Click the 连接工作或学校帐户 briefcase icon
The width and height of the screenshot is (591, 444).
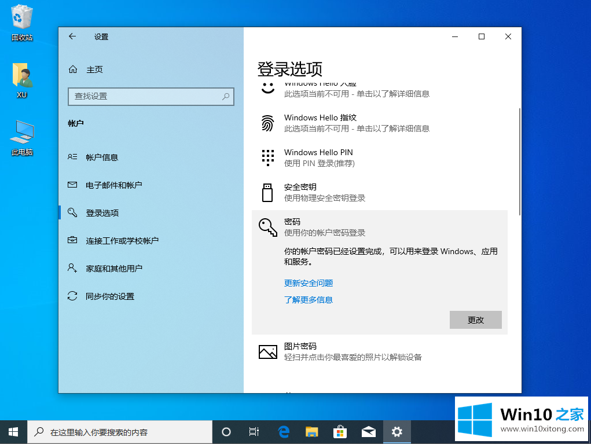click(x=72, y=240)
